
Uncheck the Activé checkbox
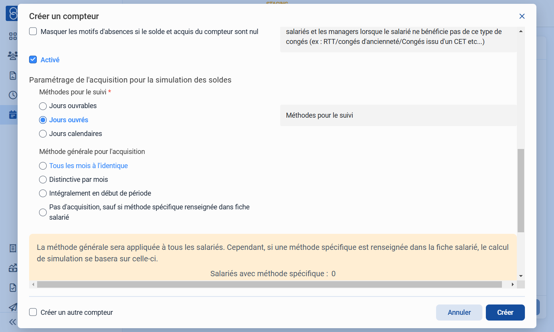coord(33,60)
